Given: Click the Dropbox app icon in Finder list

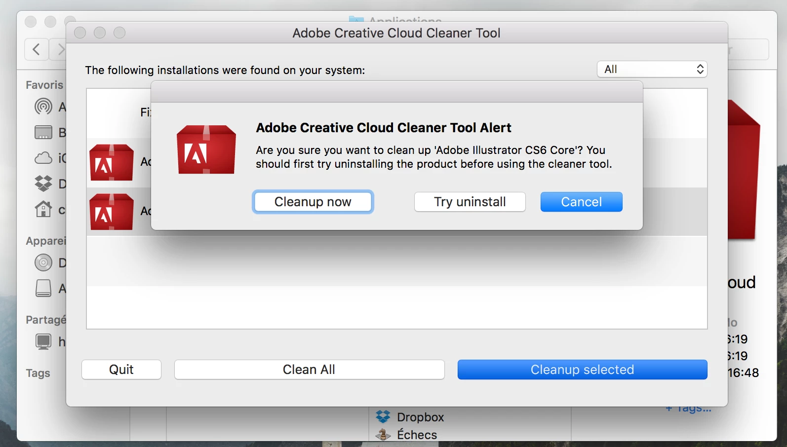Looking at the screenshot, I should [383, 417].
